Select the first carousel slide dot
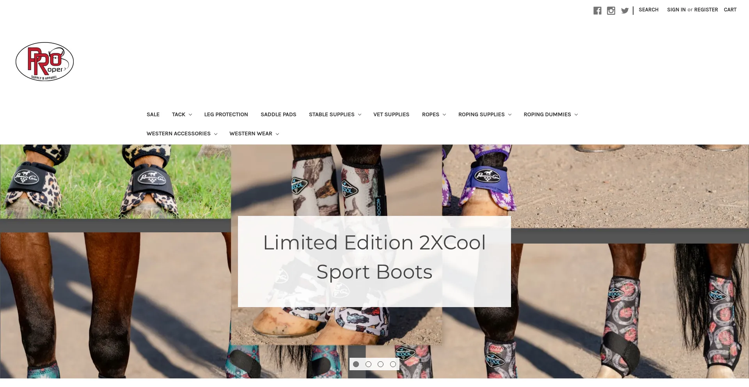The image size is (749, 387). pos(356,364)
